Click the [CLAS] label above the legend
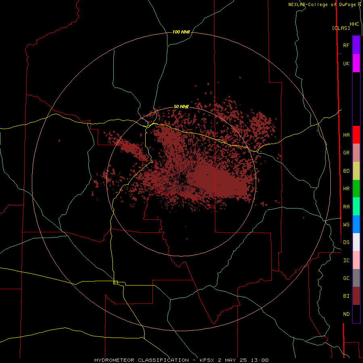 coord(341,28)
